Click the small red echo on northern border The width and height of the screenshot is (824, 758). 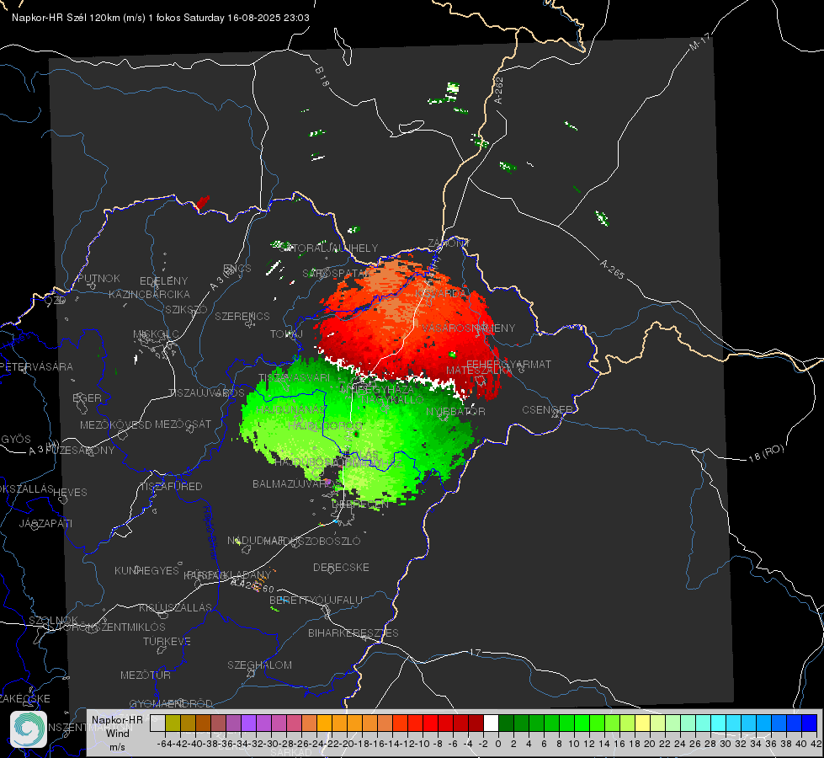click(202, 202)
